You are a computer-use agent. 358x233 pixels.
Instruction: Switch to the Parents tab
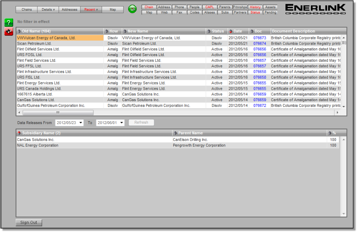click(x=224, y=7)
